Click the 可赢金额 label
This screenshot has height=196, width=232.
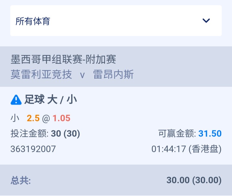click(x=177, y=134)
